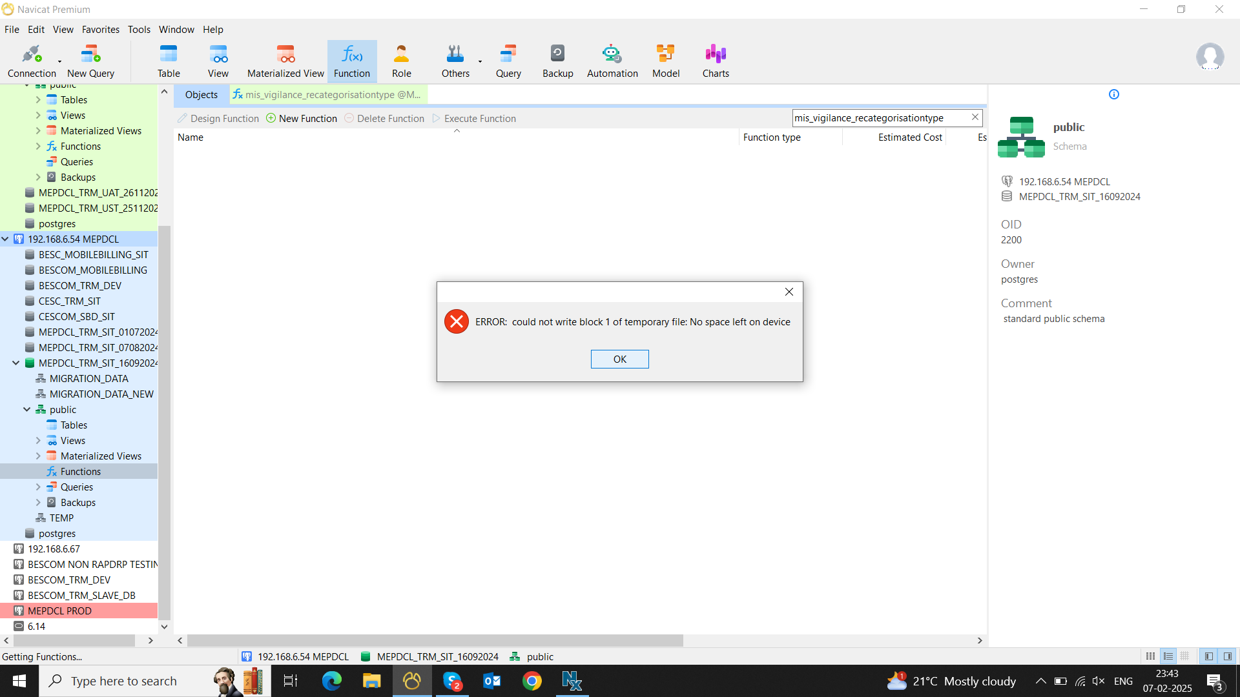Open the Tools menu
1240x697 pixels.
click(139, 30)
